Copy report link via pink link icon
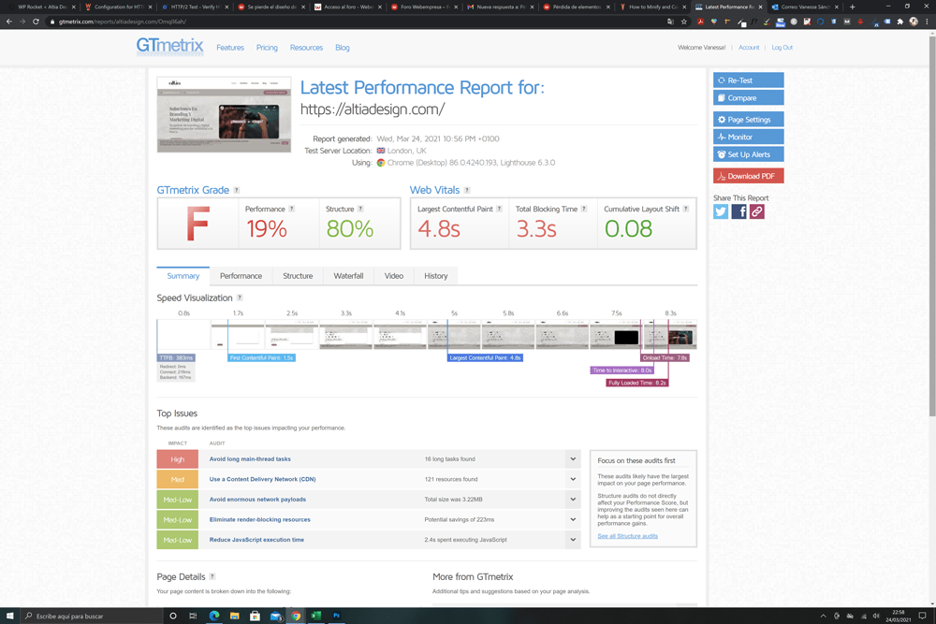Image resolution: width=936 pixels, height=624 pixels. [x=757, y=211]
